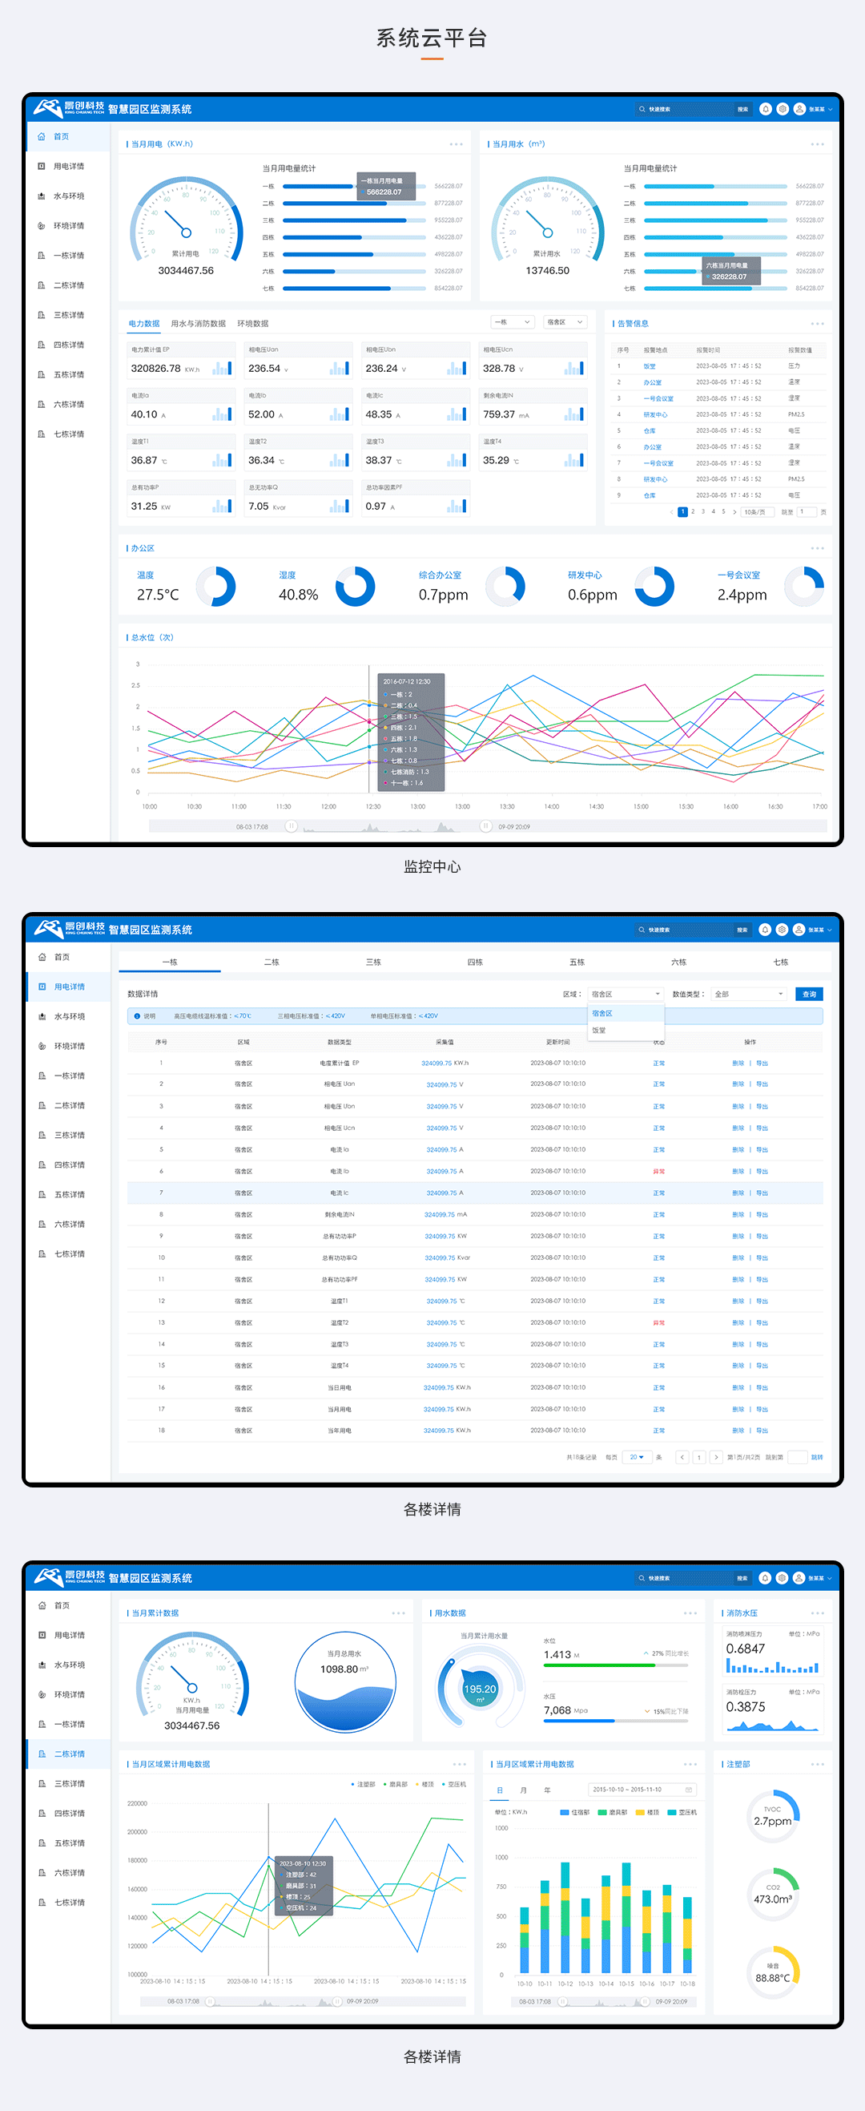
Task: Open the per-page 20 条 dropdown
Action: 636,1457
